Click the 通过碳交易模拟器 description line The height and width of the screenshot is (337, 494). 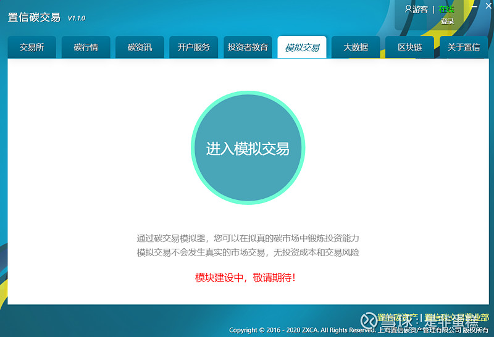pos(248,238)
